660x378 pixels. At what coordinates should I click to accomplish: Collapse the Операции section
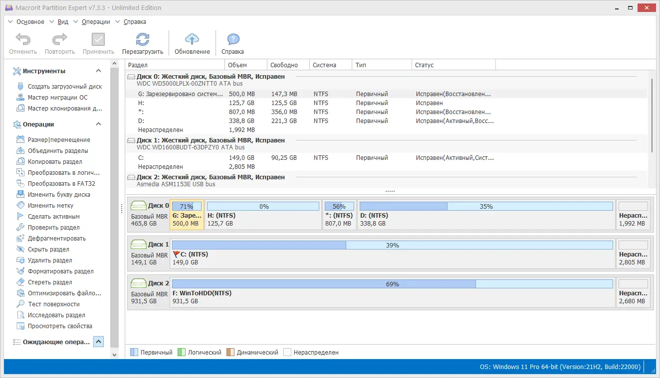(x=98, y=124)
